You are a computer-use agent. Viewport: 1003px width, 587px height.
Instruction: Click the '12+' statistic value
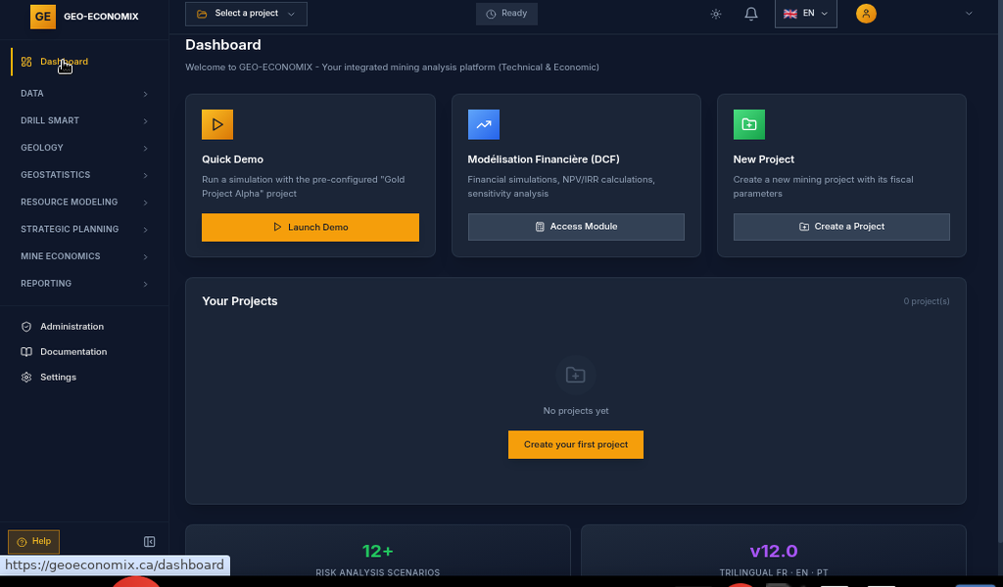click(377, 551)
